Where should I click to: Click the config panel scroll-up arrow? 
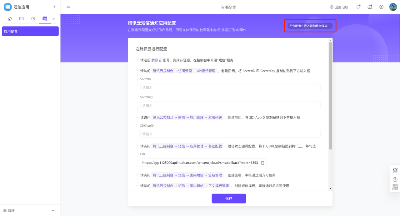click(x=331, y=40)
